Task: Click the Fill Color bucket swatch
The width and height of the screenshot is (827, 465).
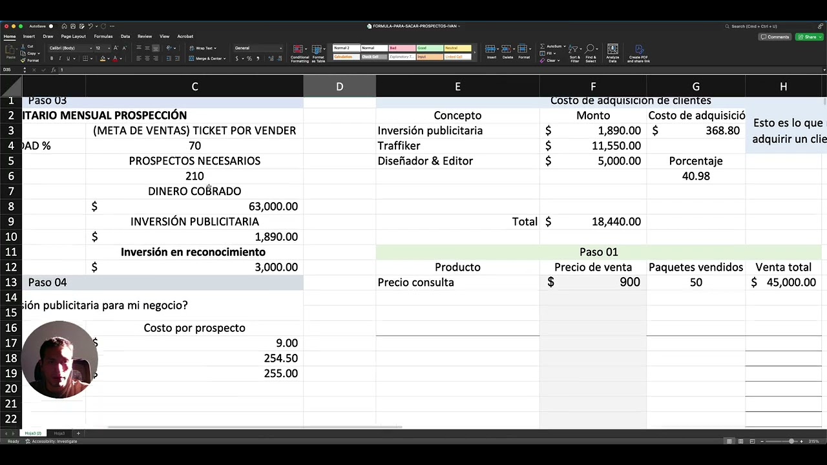Action: click(102, 59)
